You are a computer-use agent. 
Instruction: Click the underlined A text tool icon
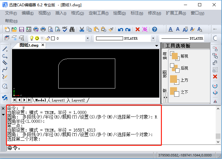(x=171, y=29)
